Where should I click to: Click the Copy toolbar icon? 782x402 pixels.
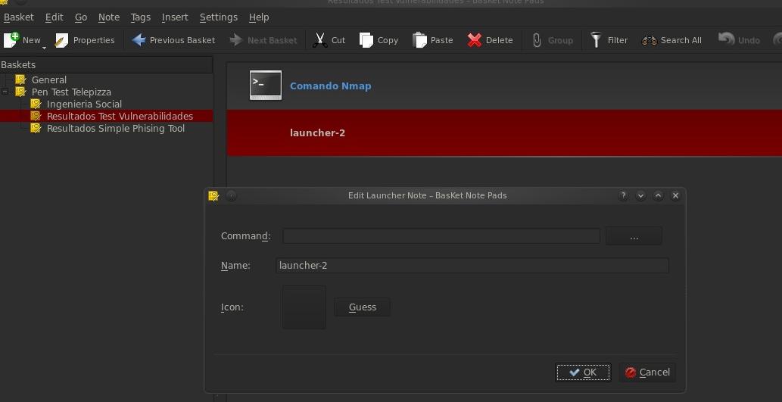coord(366,40)
